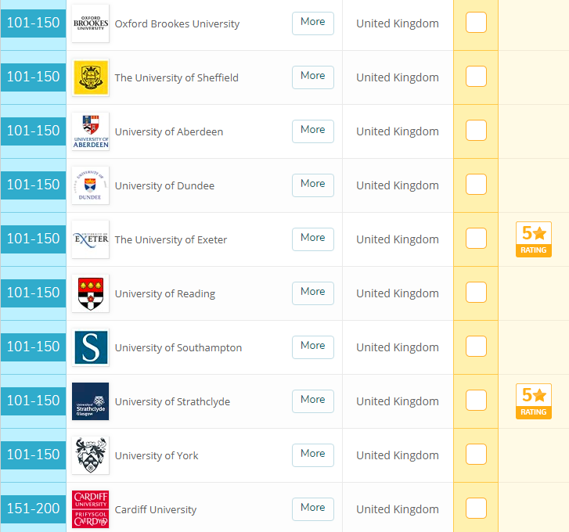Expand More for University of York

(x=312, y=455)
